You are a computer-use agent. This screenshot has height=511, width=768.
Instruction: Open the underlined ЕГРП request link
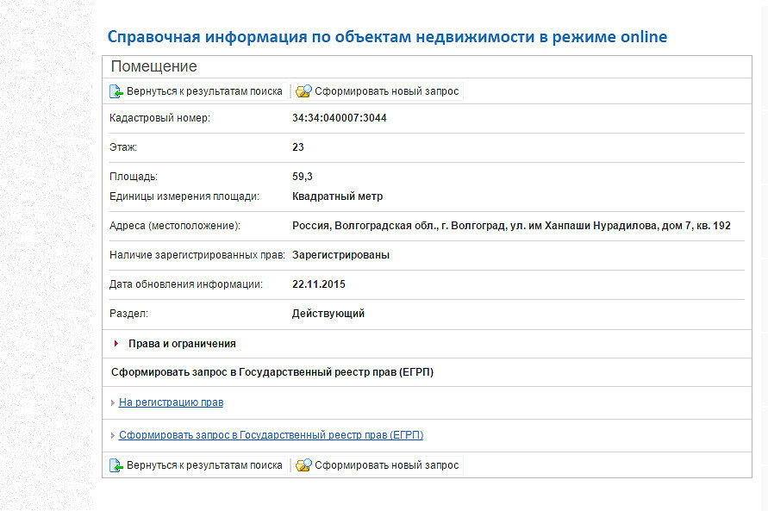(x=271, y=435)
